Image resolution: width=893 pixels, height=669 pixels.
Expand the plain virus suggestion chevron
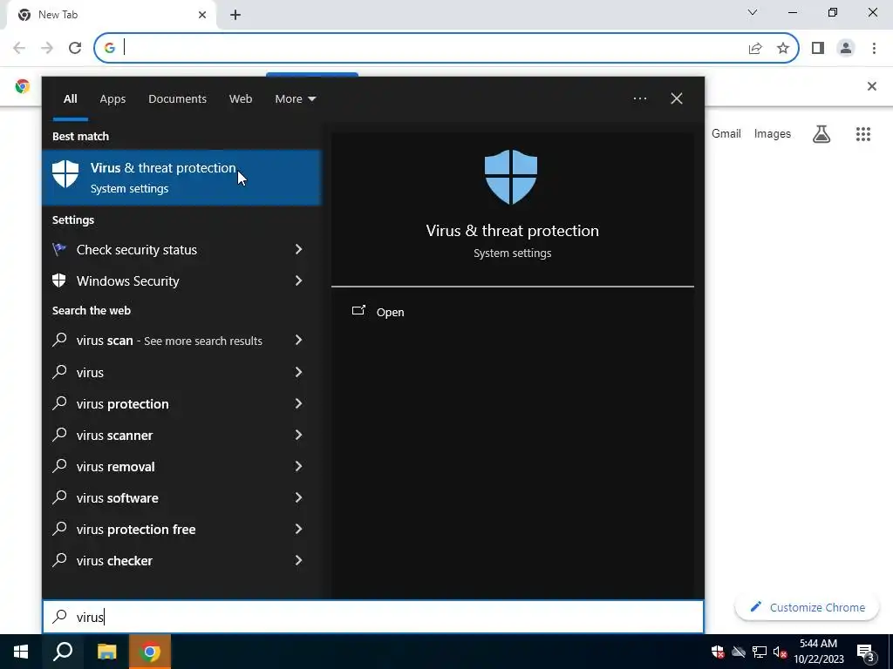coord(298,372)
